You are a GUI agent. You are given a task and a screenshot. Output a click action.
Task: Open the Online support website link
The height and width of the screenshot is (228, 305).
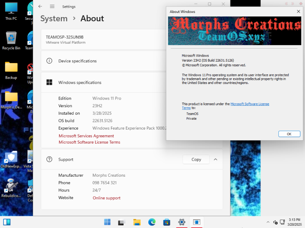(x=106, y=198)
